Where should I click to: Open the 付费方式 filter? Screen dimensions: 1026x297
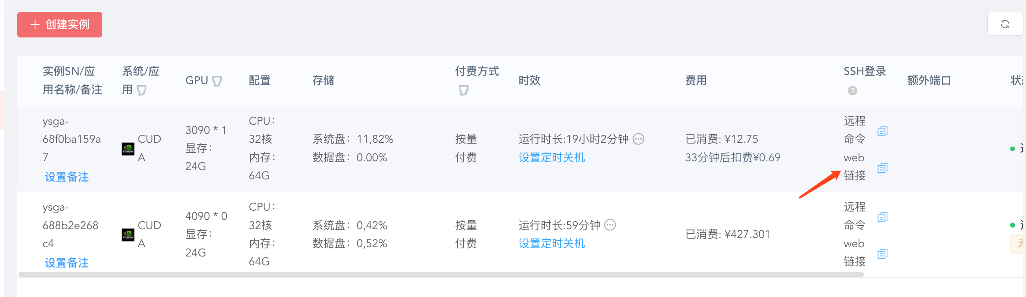[464, 90]
